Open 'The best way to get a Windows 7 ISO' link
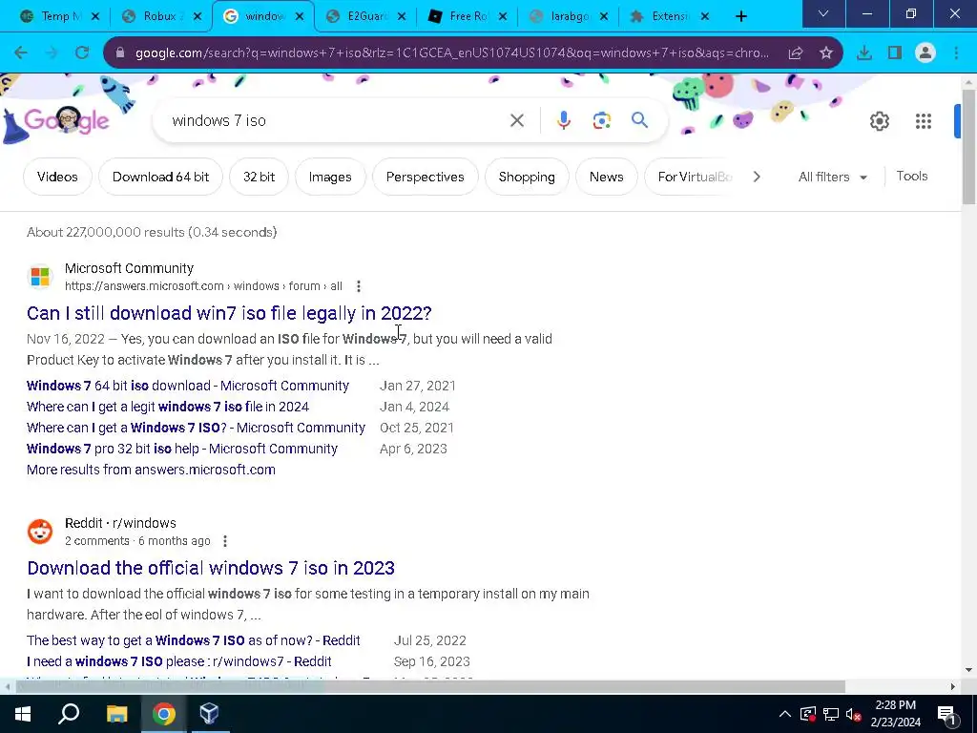 pos(193,640)
